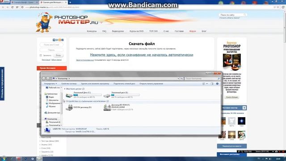Switch to the first browser tab
This screenshot has height=161, width=286.
[25, 2]
